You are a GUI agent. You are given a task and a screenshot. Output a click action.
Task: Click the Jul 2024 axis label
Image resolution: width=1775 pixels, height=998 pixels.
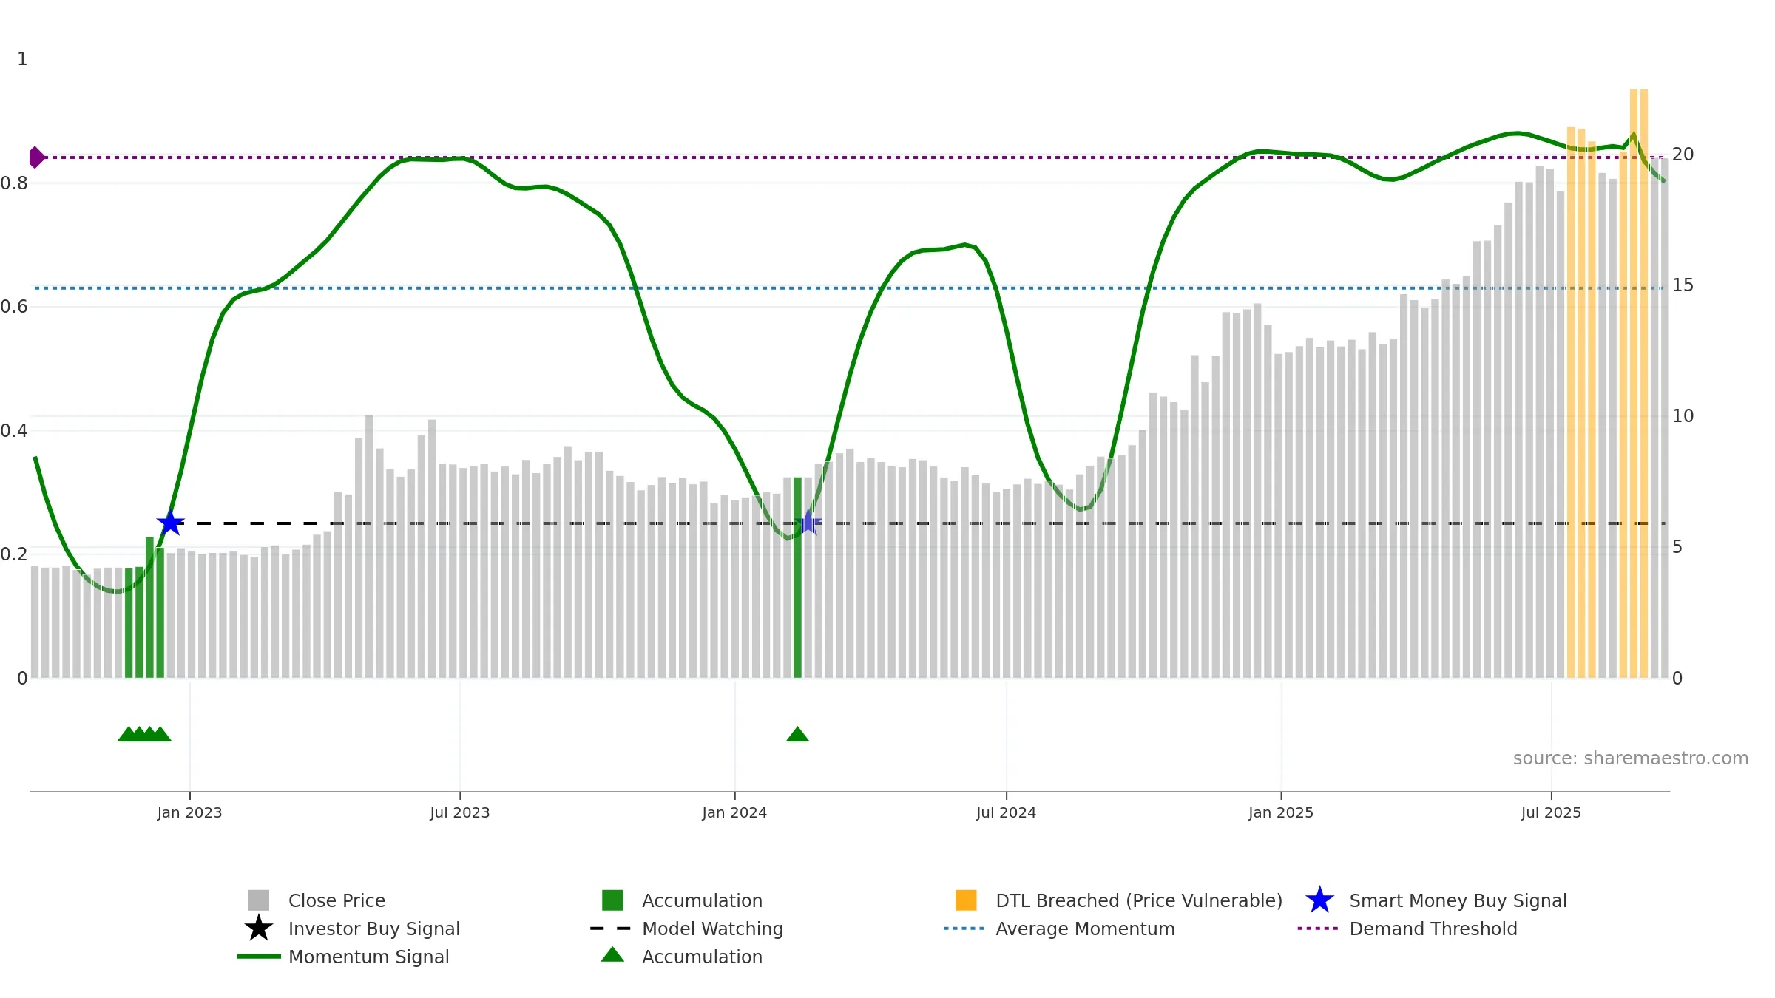[x=1006, y=812]
